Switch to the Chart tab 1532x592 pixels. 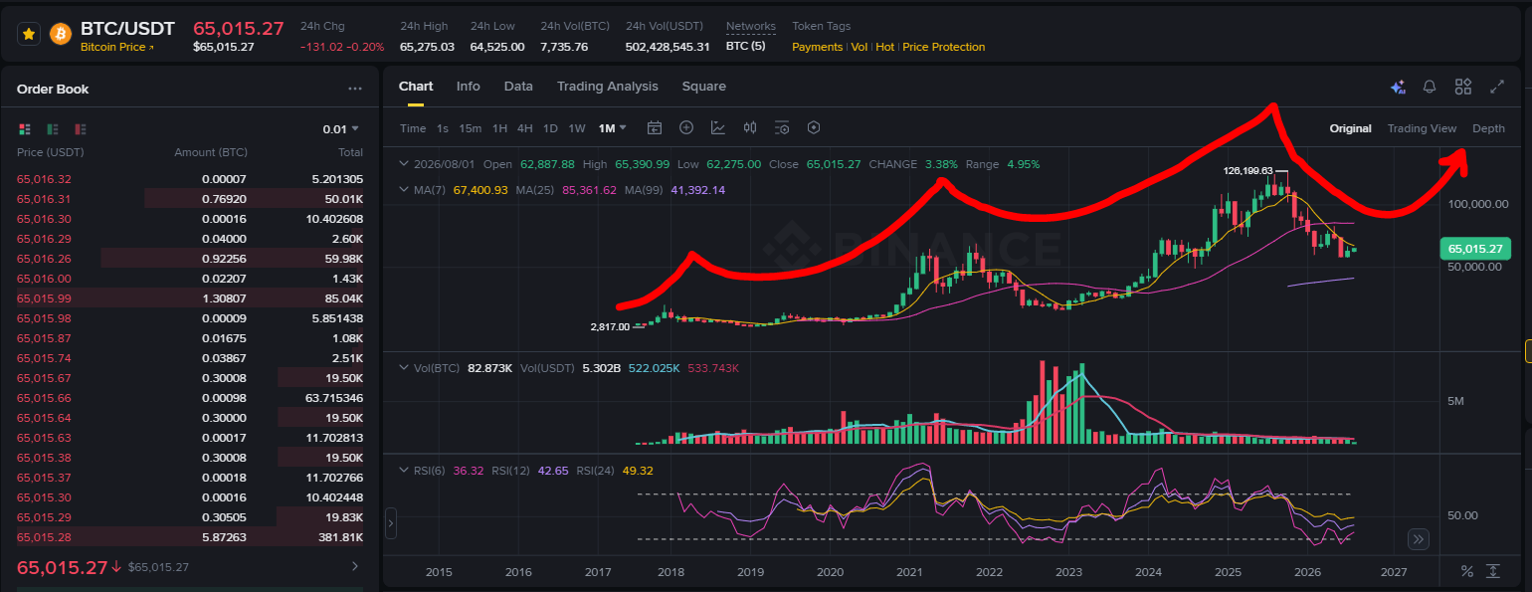[416, 87]
